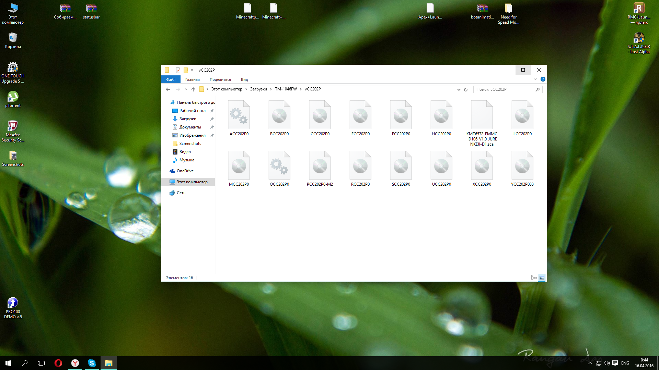
Task: Expand the address bar history dropdown
Action: 459,89
